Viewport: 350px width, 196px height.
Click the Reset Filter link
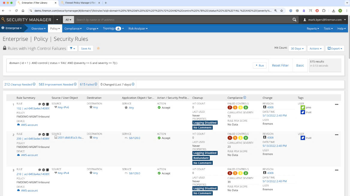click(x=280, y=65)
